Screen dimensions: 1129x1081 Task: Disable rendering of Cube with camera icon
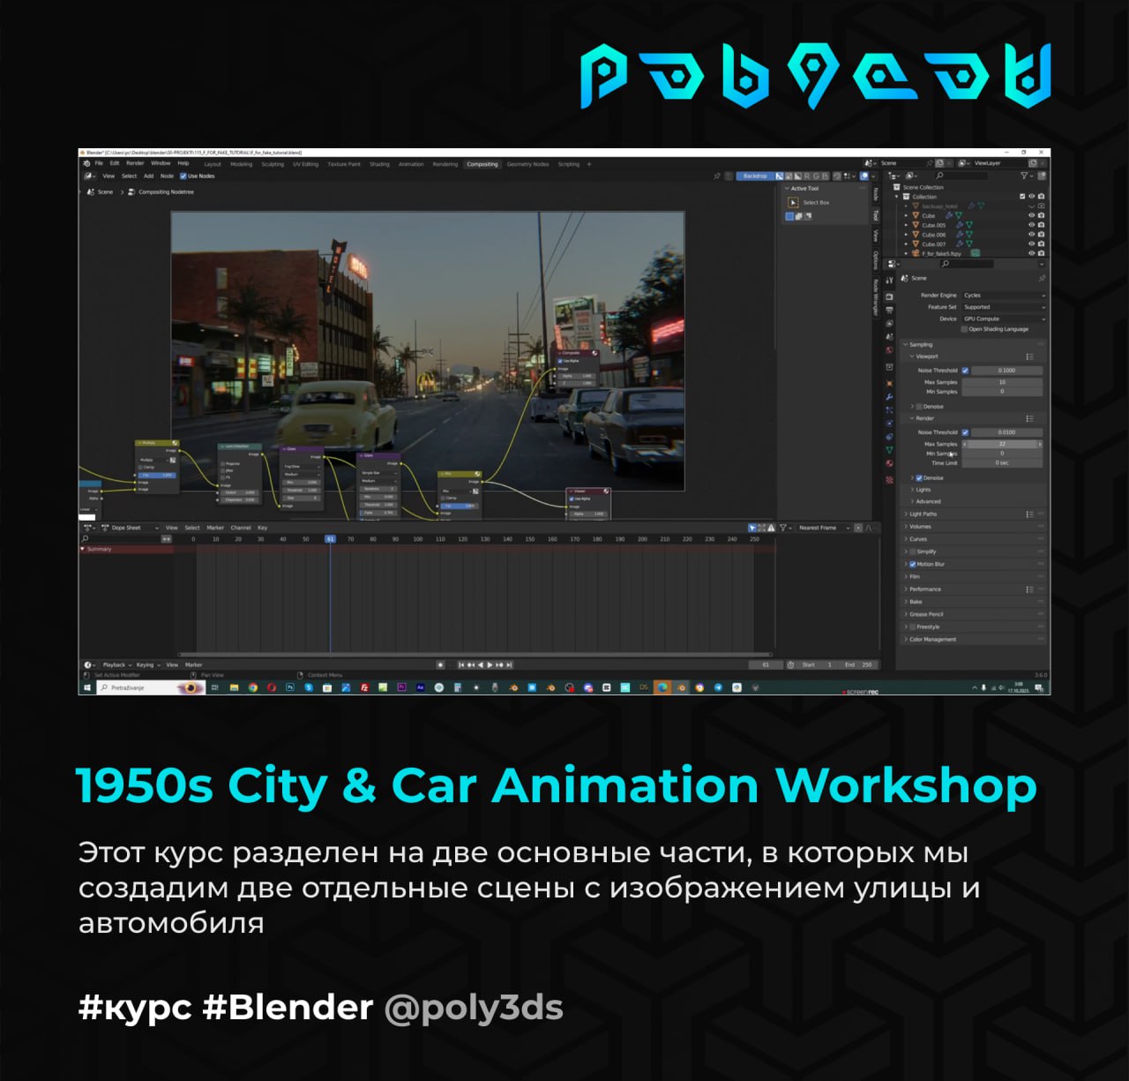click(x=1042, y=215)
